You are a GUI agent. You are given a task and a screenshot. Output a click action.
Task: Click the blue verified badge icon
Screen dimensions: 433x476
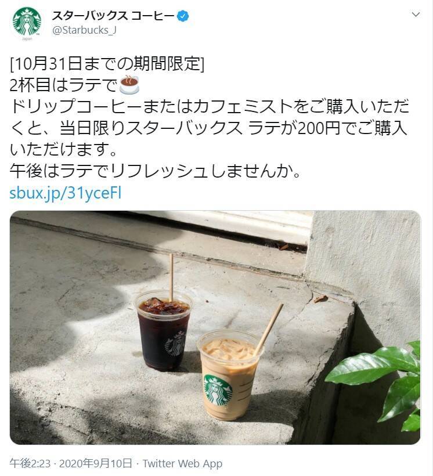pyautogui.click(x=183, y=16)
